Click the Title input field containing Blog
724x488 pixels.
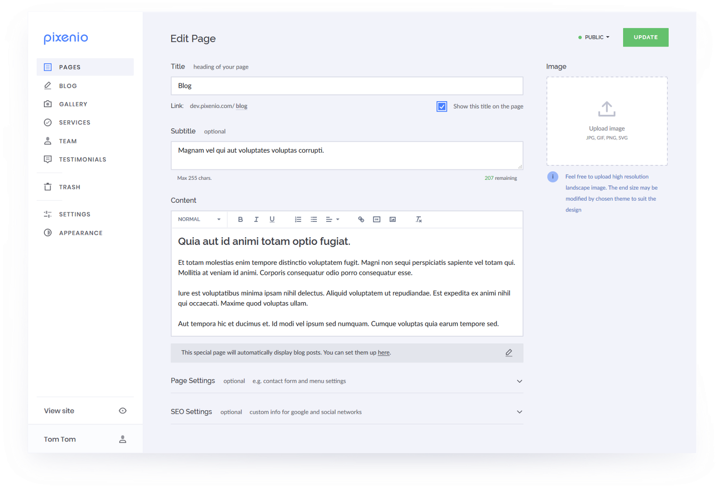coord(347,86)
